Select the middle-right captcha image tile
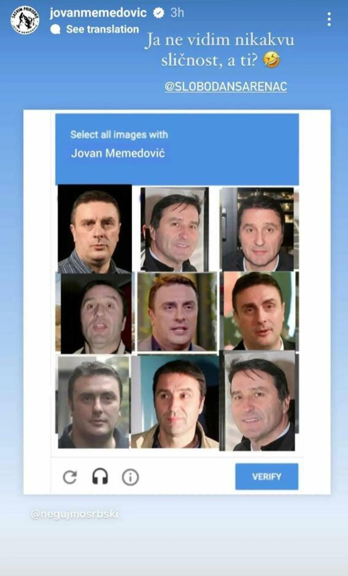The height and width of the screenshot is (576, 348). coord(260,311)
